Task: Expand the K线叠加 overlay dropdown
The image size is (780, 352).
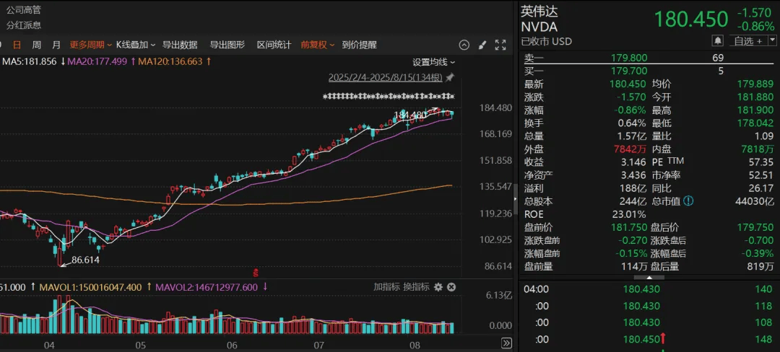Action: point(136,45)
